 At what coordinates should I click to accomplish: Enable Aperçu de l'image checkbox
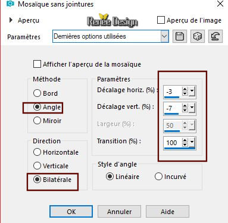click(161, 20)
